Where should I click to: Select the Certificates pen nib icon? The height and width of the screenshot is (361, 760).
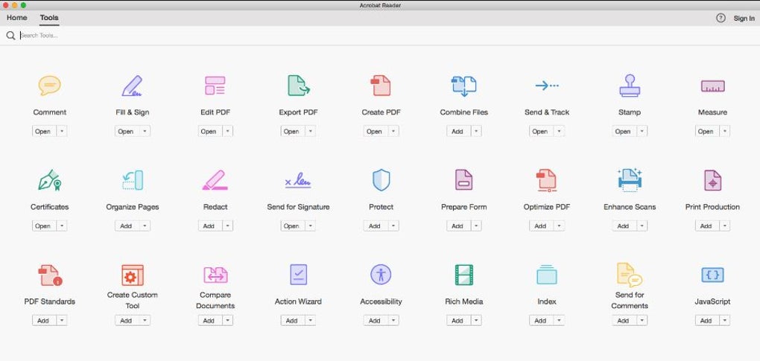(49, 180)
